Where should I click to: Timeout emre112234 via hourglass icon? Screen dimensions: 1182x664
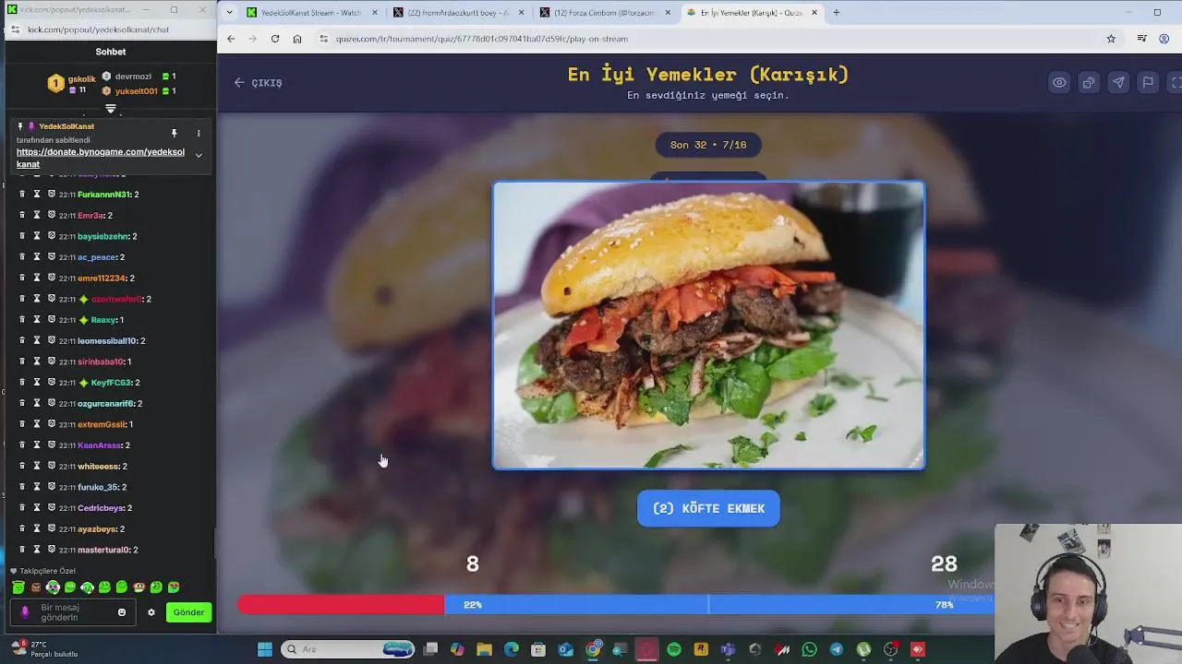37,278
